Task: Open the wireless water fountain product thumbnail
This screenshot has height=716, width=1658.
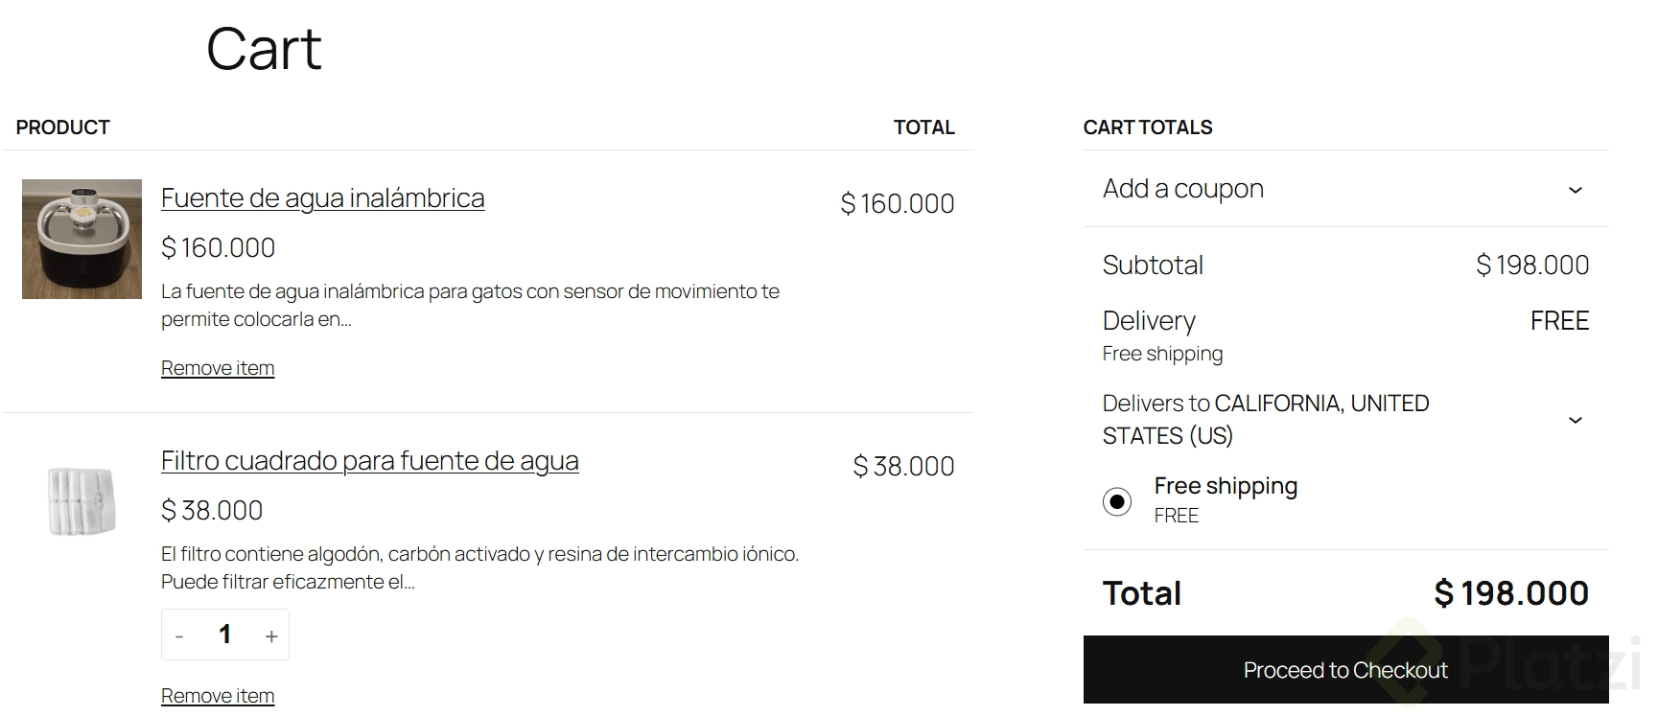Action: tap(82, 239)
